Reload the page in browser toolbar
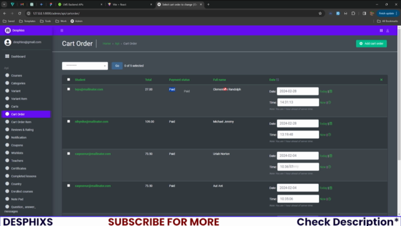Image resolution: width=401 pixels, height=226 pixels. [19, 13]
